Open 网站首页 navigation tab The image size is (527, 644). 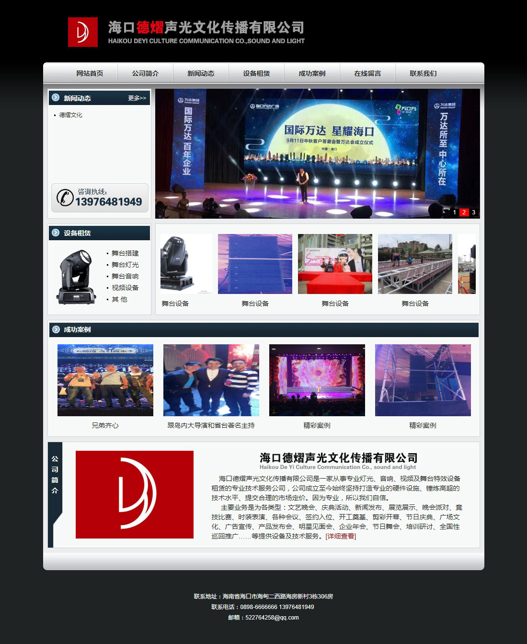[90, 73]
